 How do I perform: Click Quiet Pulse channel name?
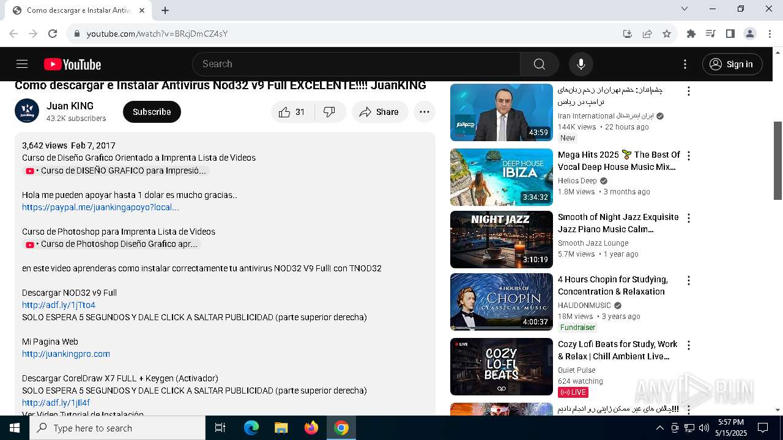point(576,370)
